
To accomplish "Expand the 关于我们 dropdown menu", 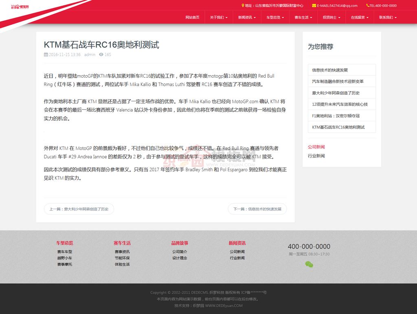I will pyautogui.click(x=219, y=17).
